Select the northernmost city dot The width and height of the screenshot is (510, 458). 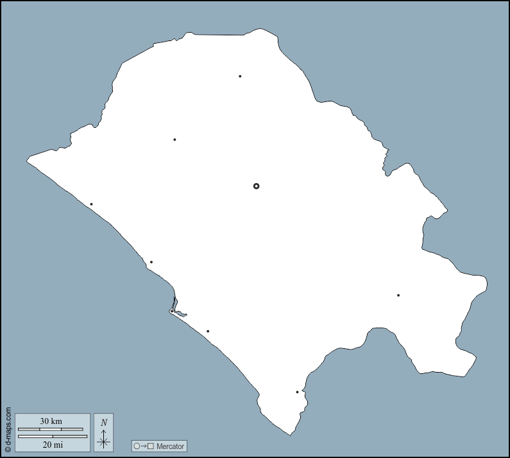tap(240, 76)
